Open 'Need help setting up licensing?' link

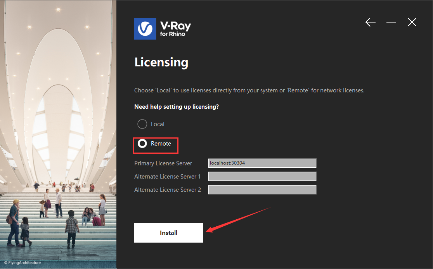[x=177, y=107]
